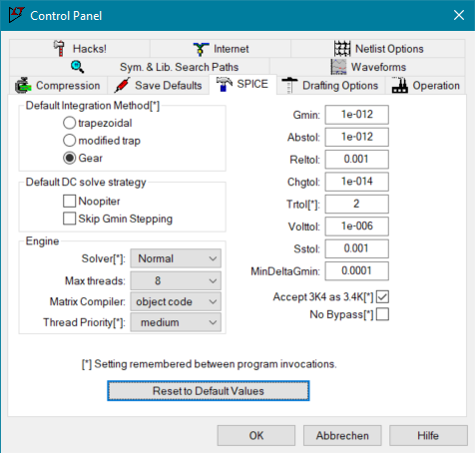The height and width of the screenshot is (453, 475).
Task: Click the Internet tab icon
Action: tap(201, 49)
